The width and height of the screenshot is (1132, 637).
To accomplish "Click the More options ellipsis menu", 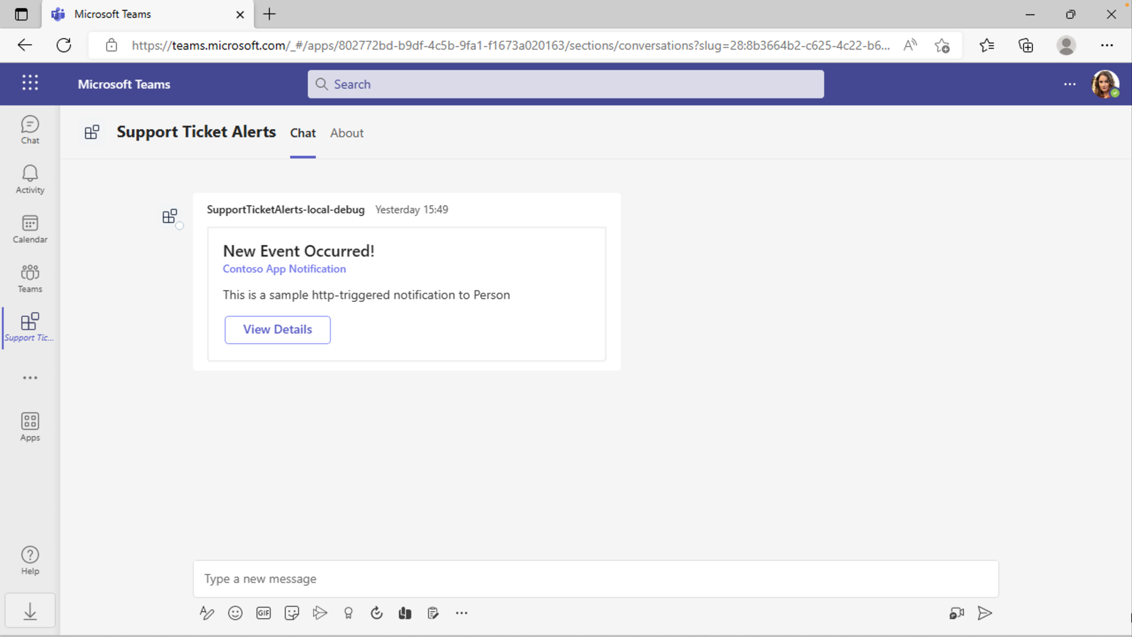I will click(x=1071, y=84).
